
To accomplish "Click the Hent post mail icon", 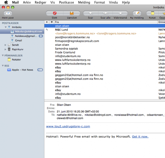I will [x=8, y=13].
